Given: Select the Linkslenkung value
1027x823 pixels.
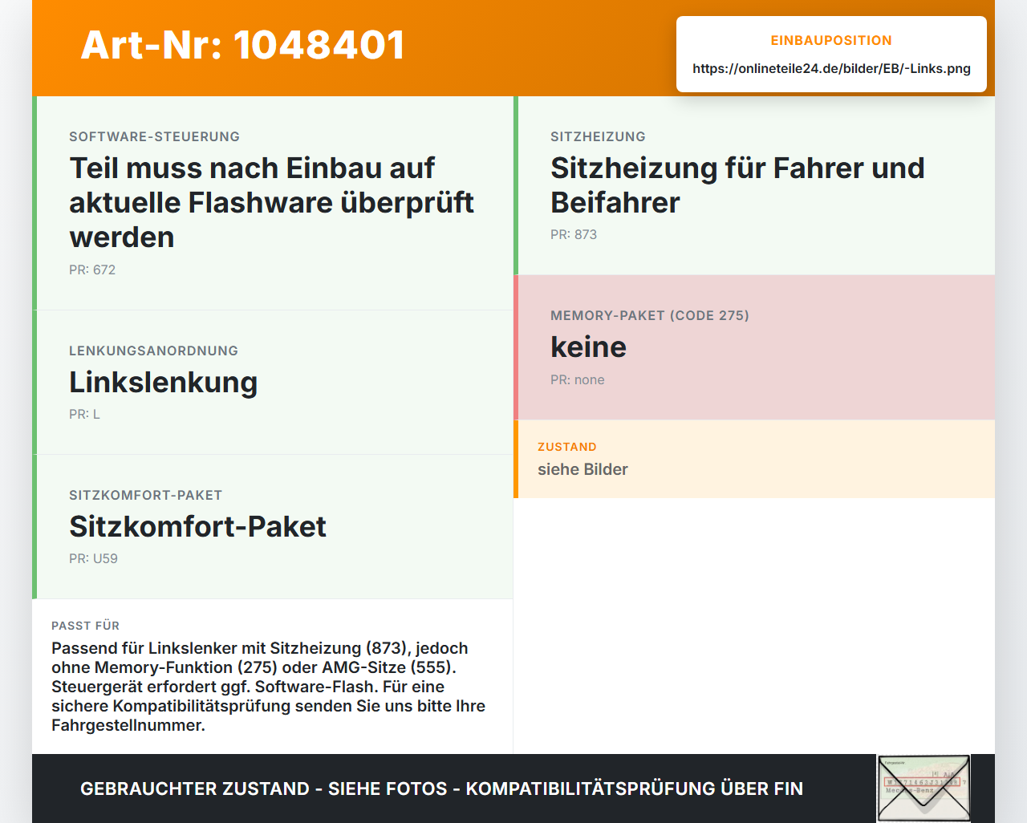Looking at the screenshot, I should (x=164, y=382).
